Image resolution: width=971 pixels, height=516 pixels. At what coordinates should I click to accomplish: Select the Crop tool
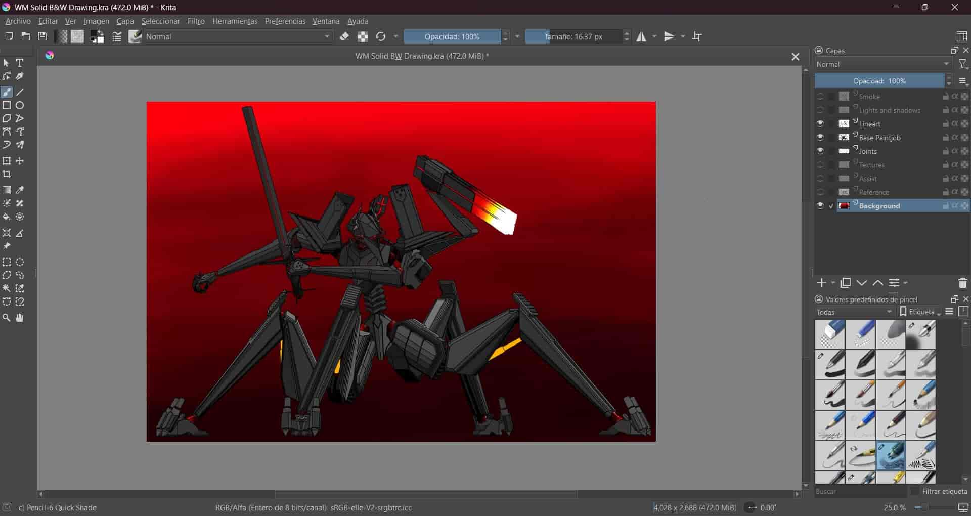click(x=7, y=175)
